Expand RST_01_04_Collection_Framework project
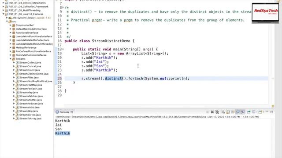This screenshot has width=282, height=158. [x=3, y=7]
